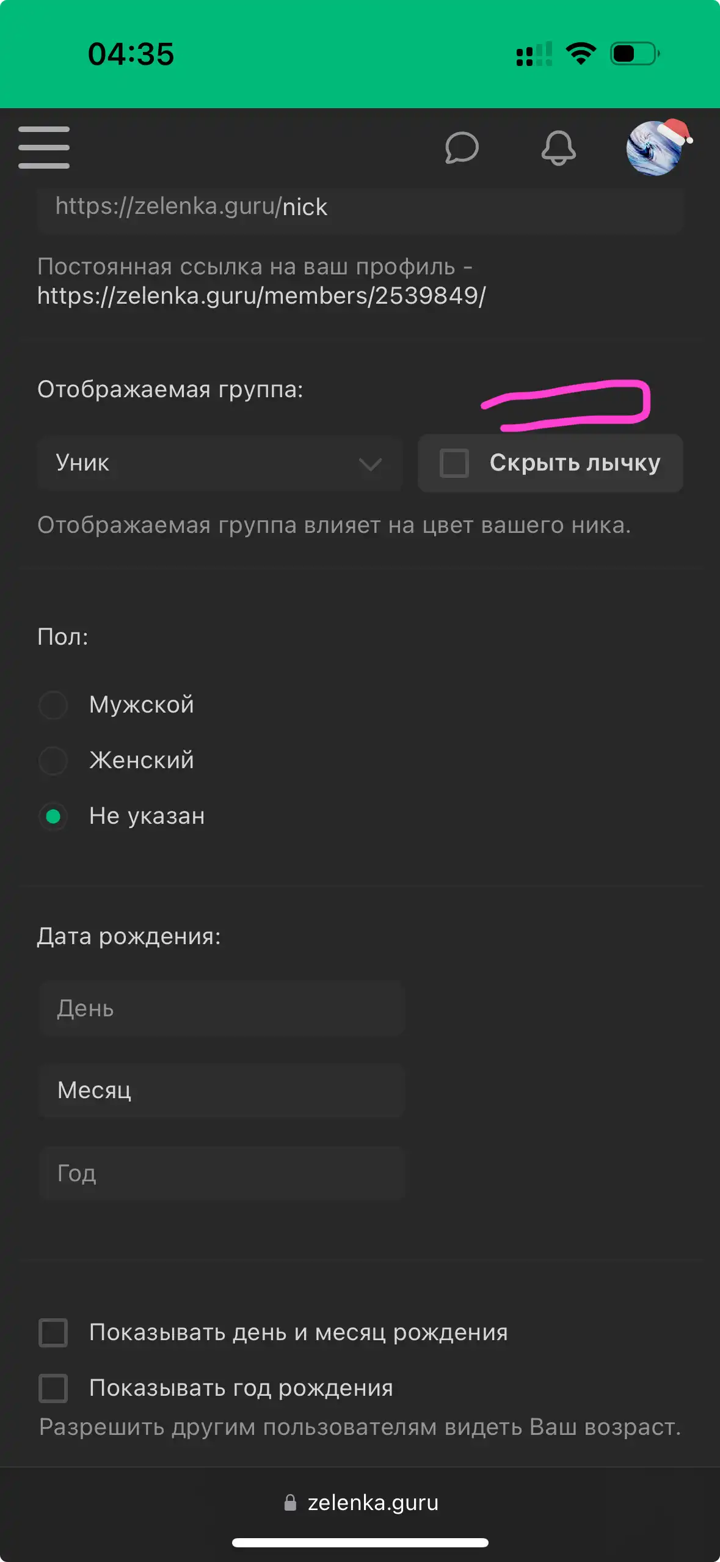The width and height of the screenshot is (720, 1562).
Task: Click the custom profile URL nick field
Action: coord(360,207)
